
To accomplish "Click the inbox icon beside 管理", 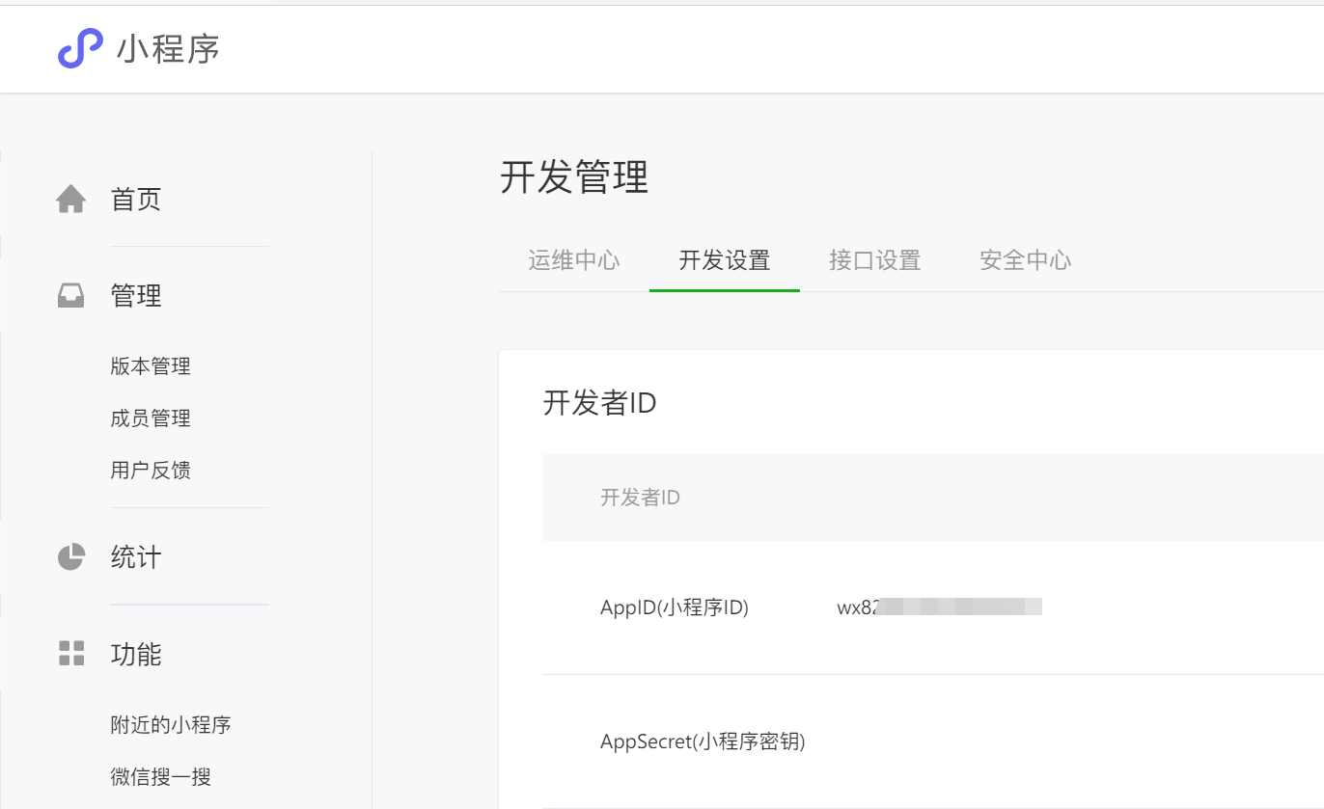I will [x=71, y=296].
